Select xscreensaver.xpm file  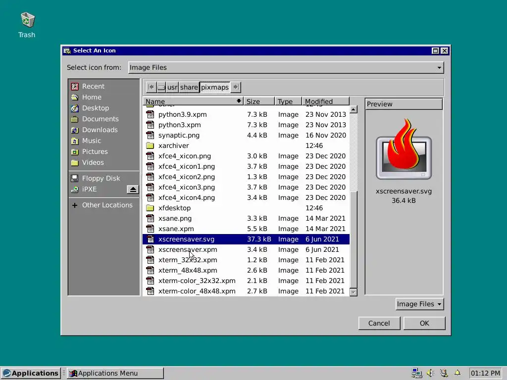click(x=246, y=249)
